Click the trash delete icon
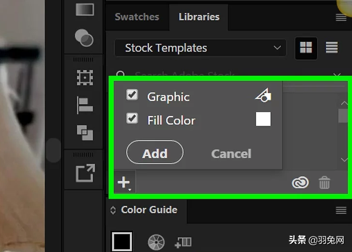The height and width of the screenshot is (252, 352). [x=324, y=183]
